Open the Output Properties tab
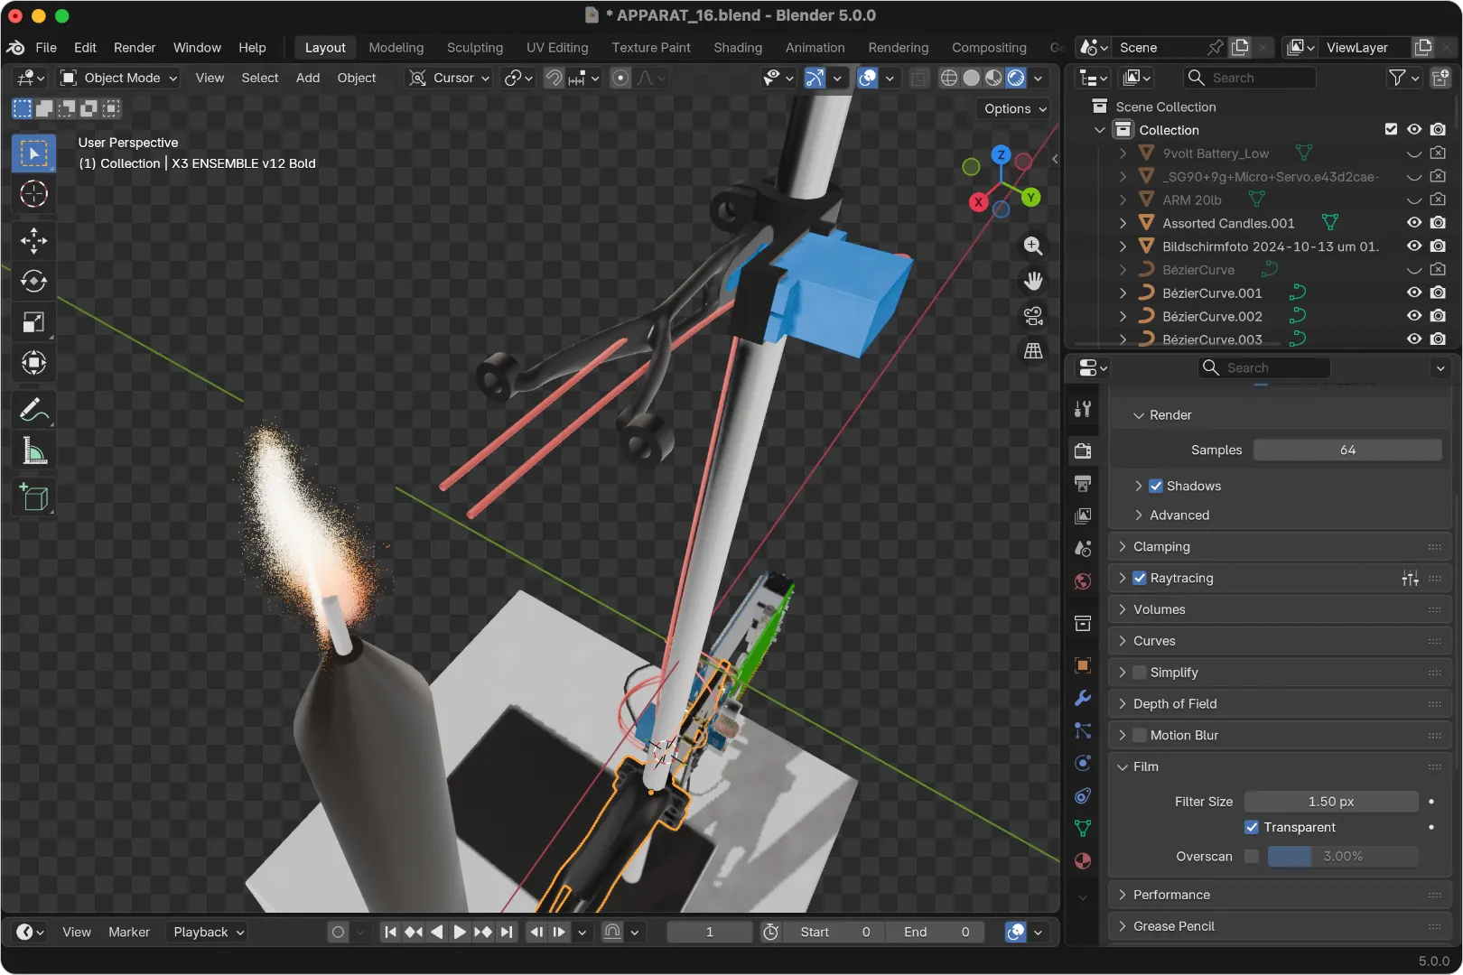Screen dimensions: 1463x975 pos(1083,484)
